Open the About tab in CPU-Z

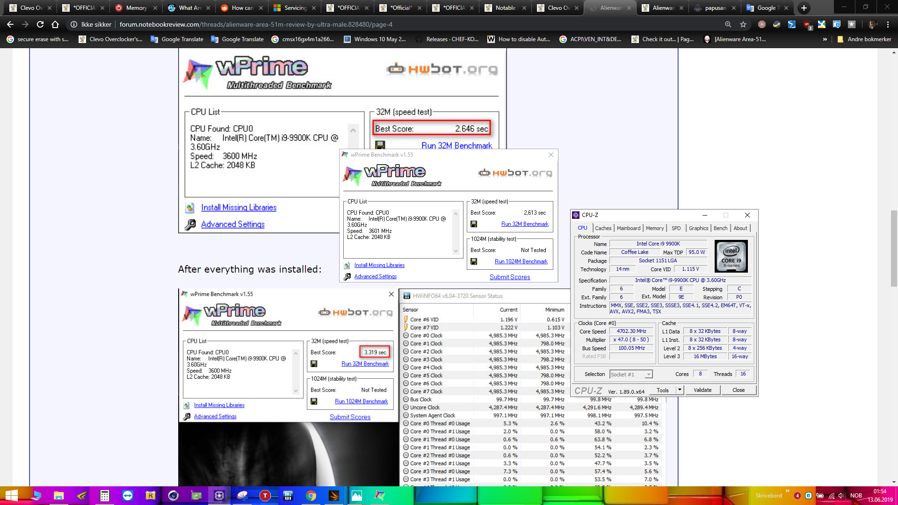coord(740,228)
